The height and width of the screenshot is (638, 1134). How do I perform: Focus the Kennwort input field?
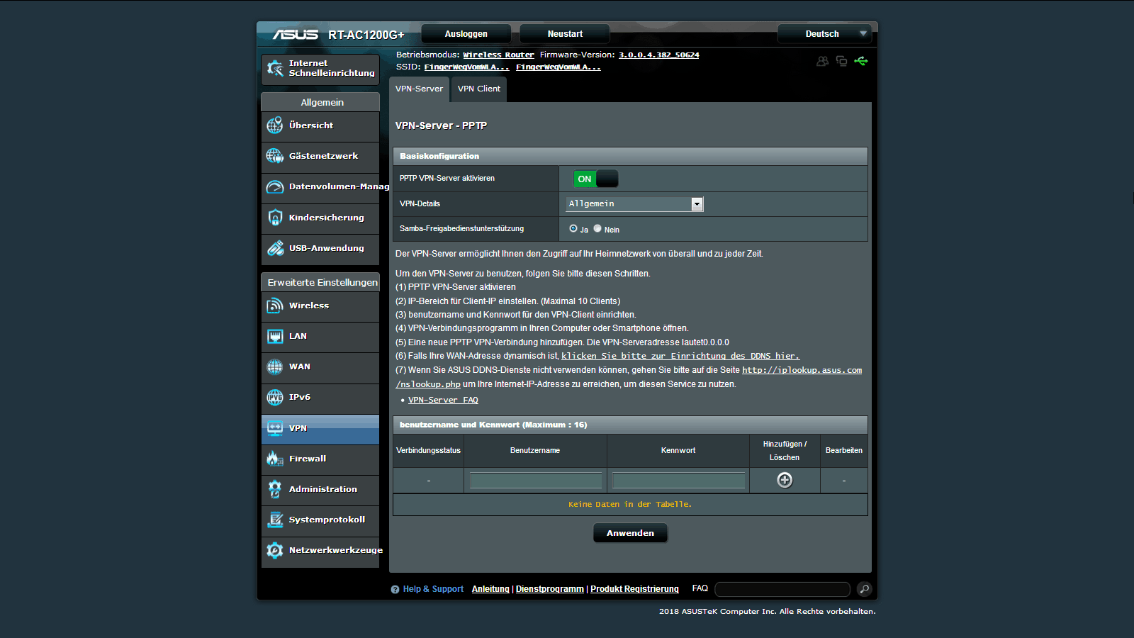point(678,481)
